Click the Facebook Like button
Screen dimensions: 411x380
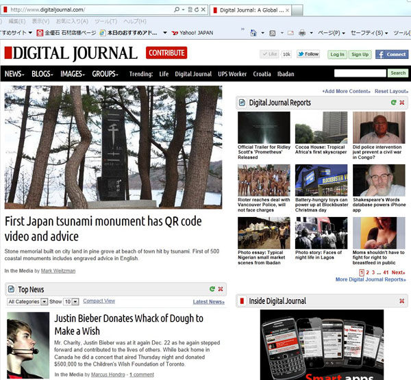pyautogui.click(x=270, y=54)
